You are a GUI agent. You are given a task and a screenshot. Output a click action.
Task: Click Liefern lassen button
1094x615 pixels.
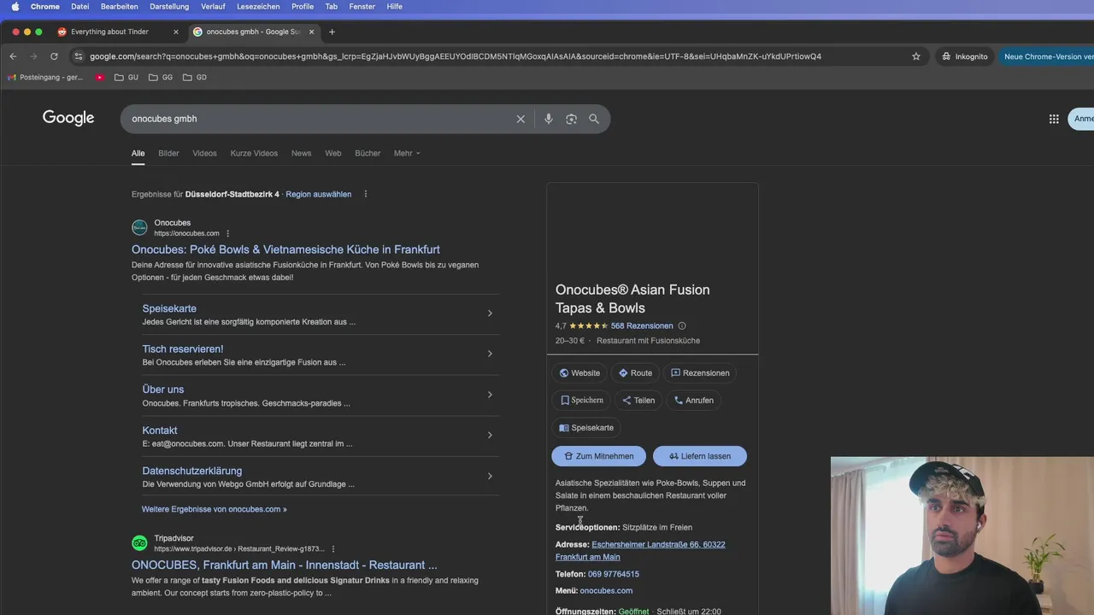pos(700,456)
